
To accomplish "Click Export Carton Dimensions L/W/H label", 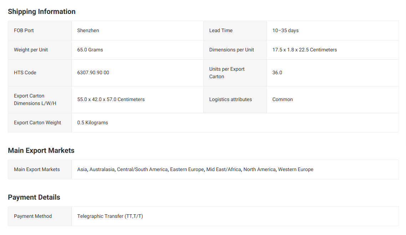I will coord(35,99).
